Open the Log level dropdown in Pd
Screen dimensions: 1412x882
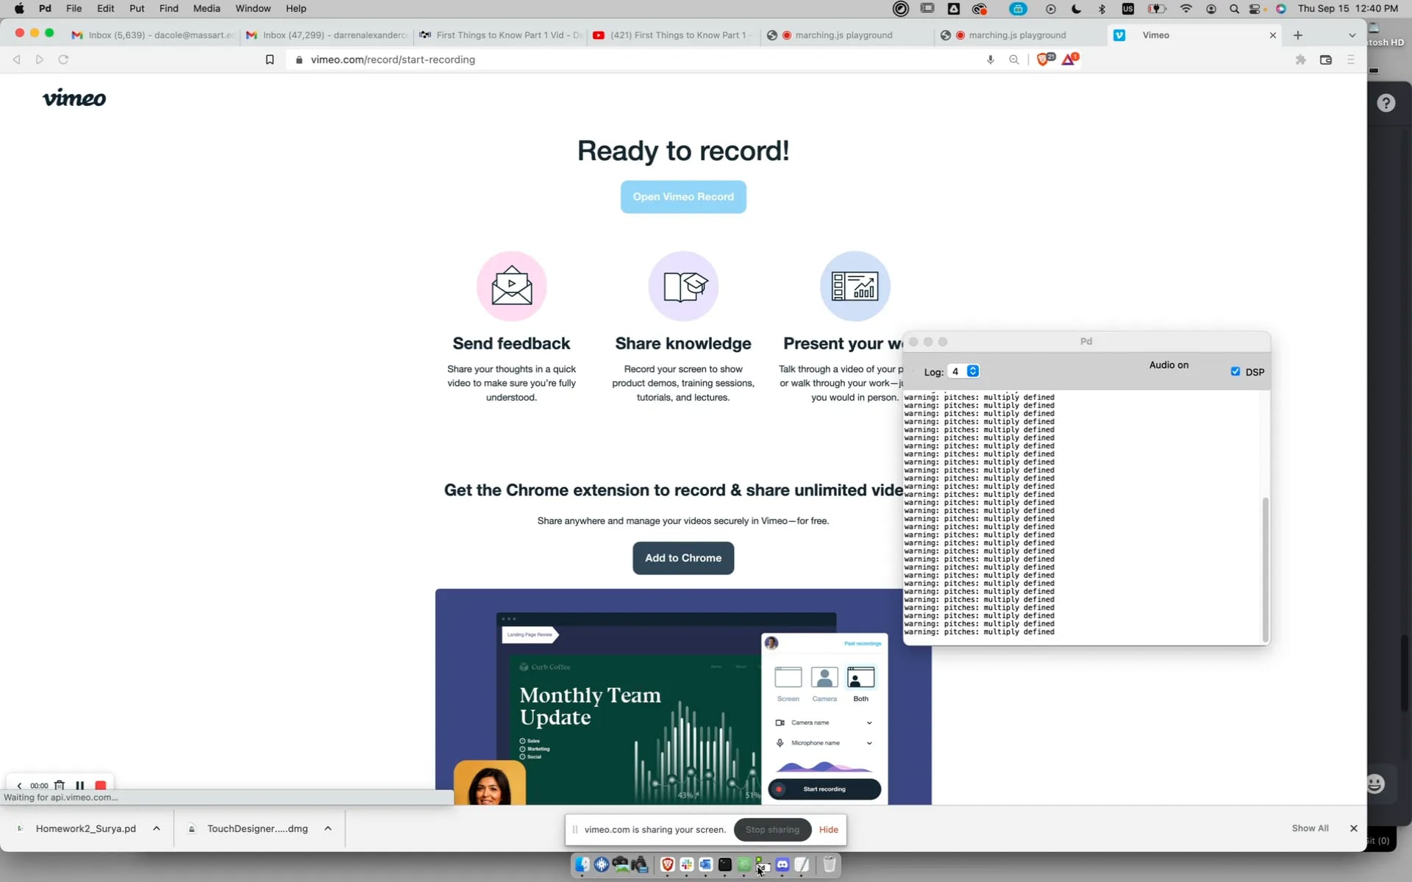(964, 371)
